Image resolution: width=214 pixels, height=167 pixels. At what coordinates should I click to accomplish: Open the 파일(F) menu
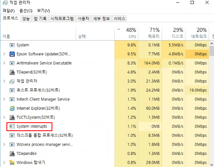coord(8,10)
